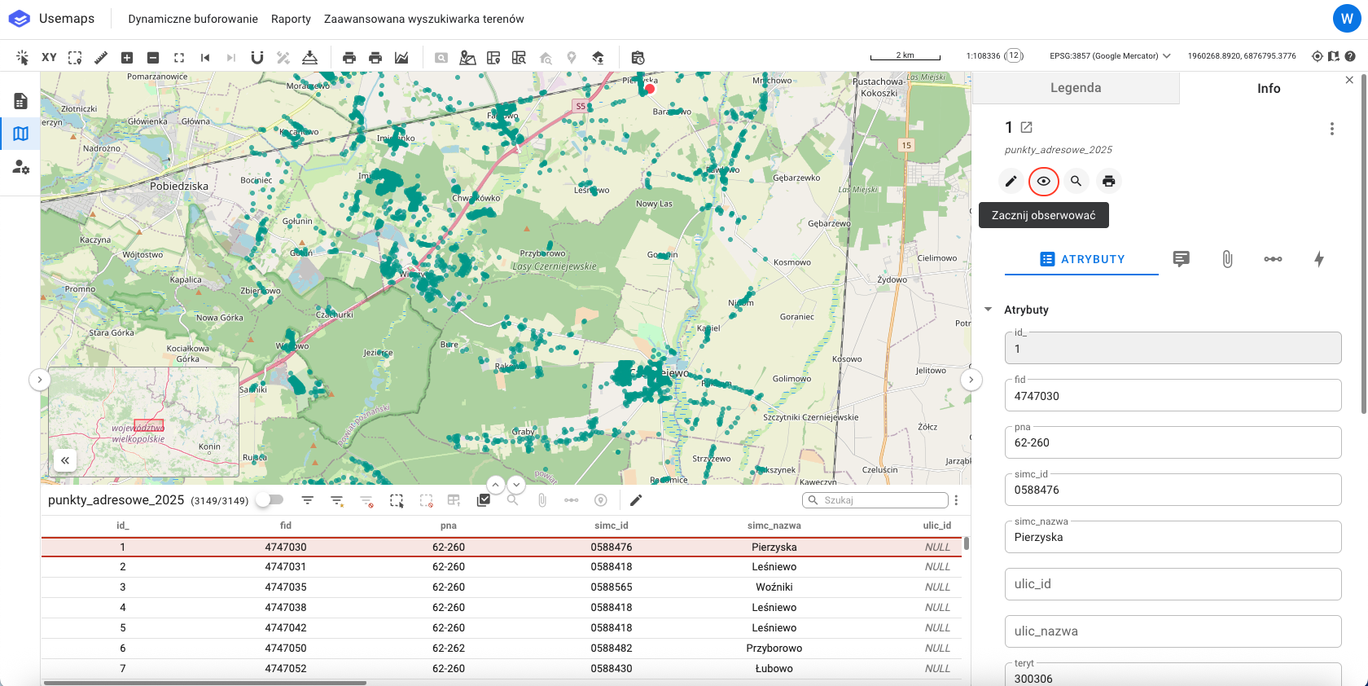The image size is (1368, 686).
Task: Click the Szukaj search field
Action: pos(881,500)
